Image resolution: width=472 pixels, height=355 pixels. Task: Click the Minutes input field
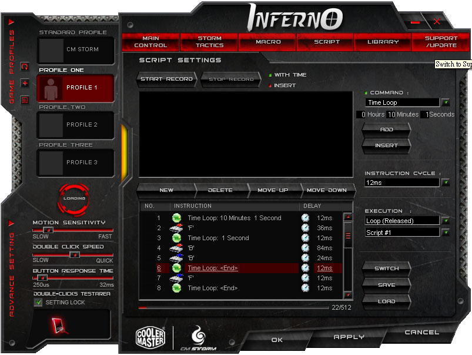click(391, 115)
